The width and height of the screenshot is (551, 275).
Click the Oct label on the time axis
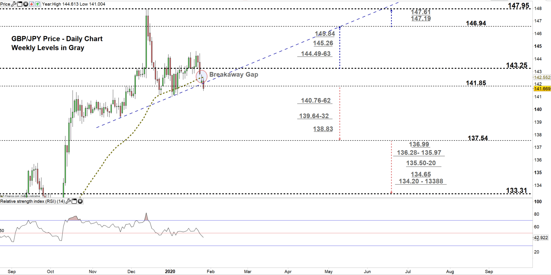[50, 272]
